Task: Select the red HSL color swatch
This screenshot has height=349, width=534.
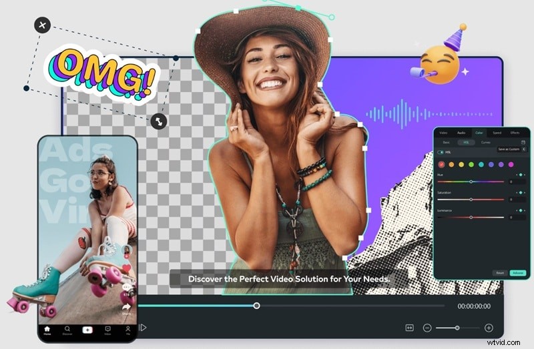Action: click(x=441, y=164)
